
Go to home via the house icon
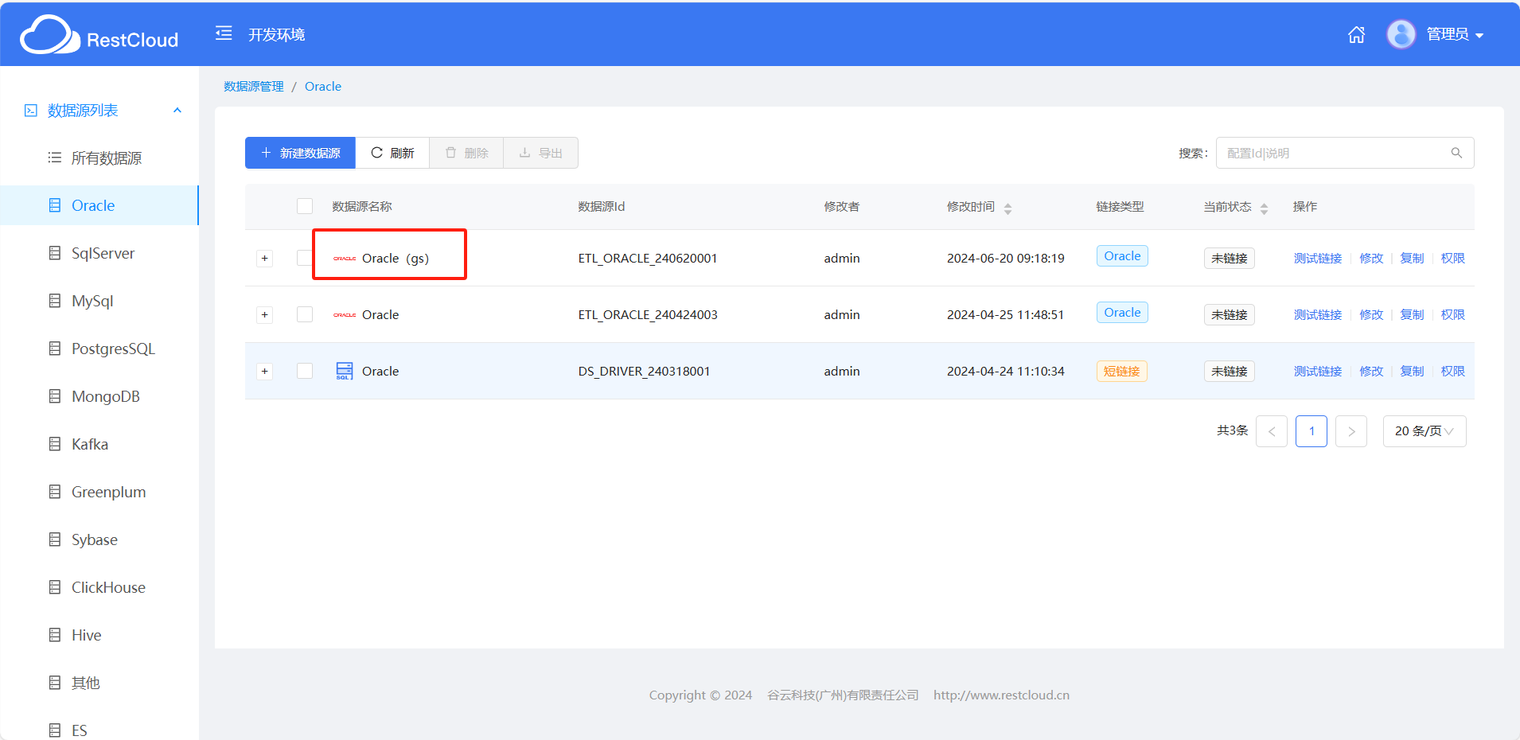coord(1357,34)
